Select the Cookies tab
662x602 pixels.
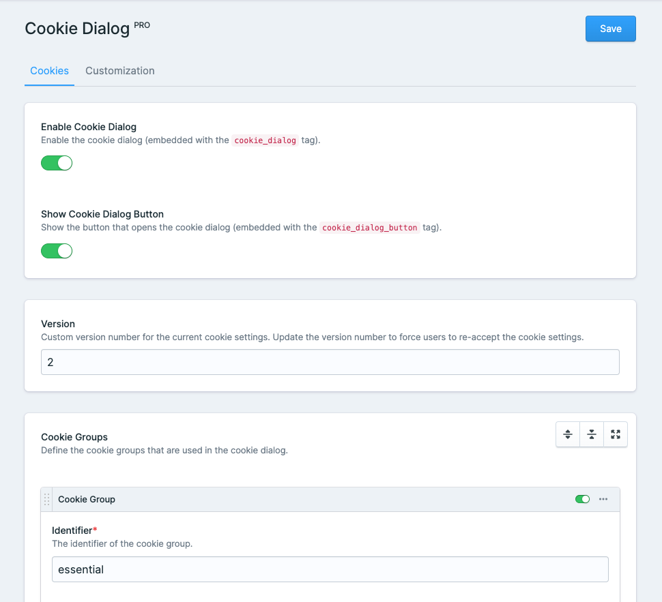[49, 71]
